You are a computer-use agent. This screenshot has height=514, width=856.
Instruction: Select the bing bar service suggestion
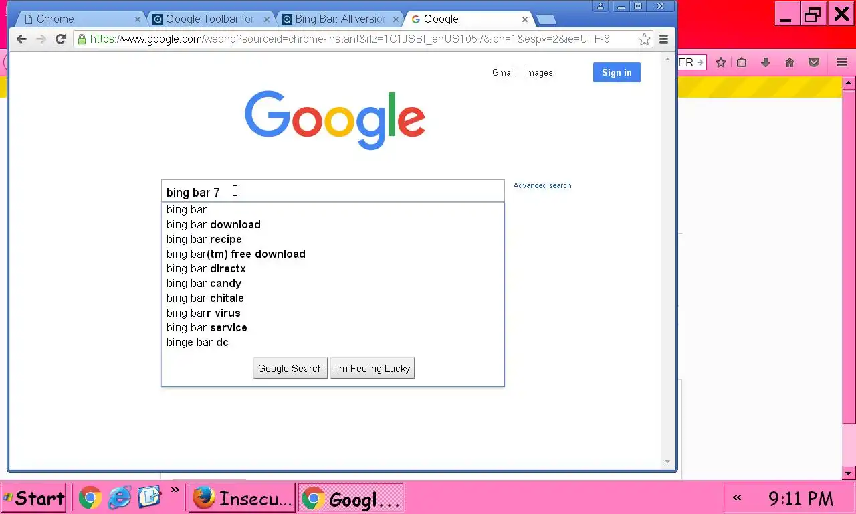click(333, 327)
